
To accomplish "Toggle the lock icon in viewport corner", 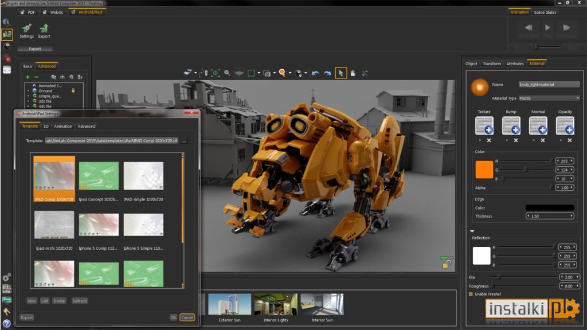I will point(446,264).
